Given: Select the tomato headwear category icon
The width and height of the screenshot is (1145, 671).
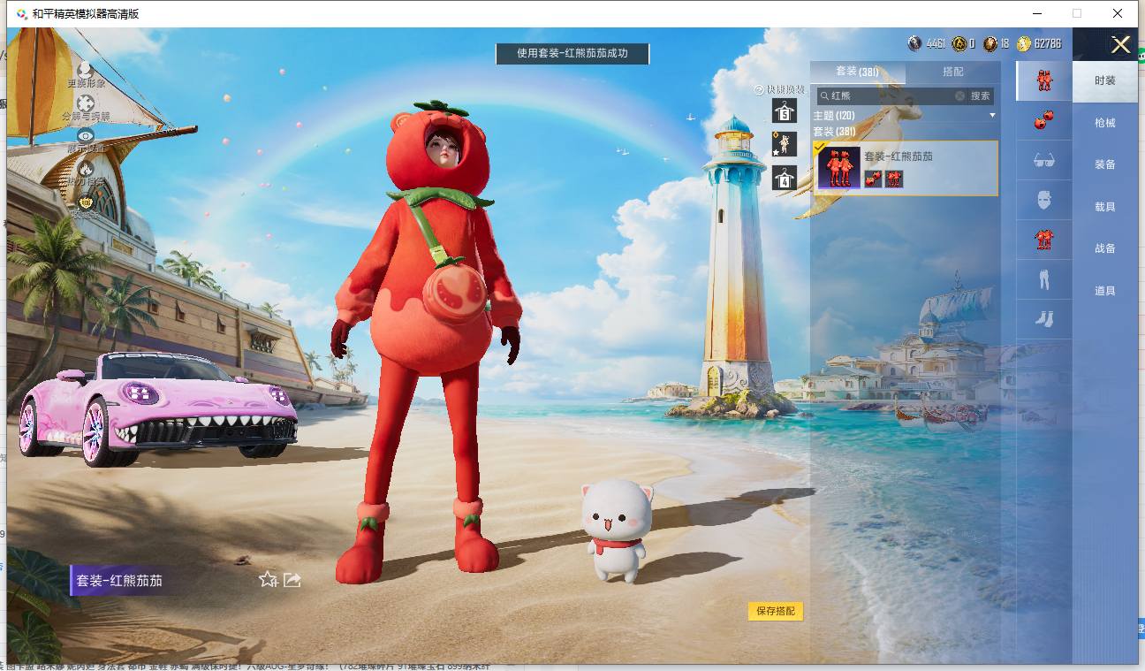Looking at the screenshot, I should (1043, 120).
